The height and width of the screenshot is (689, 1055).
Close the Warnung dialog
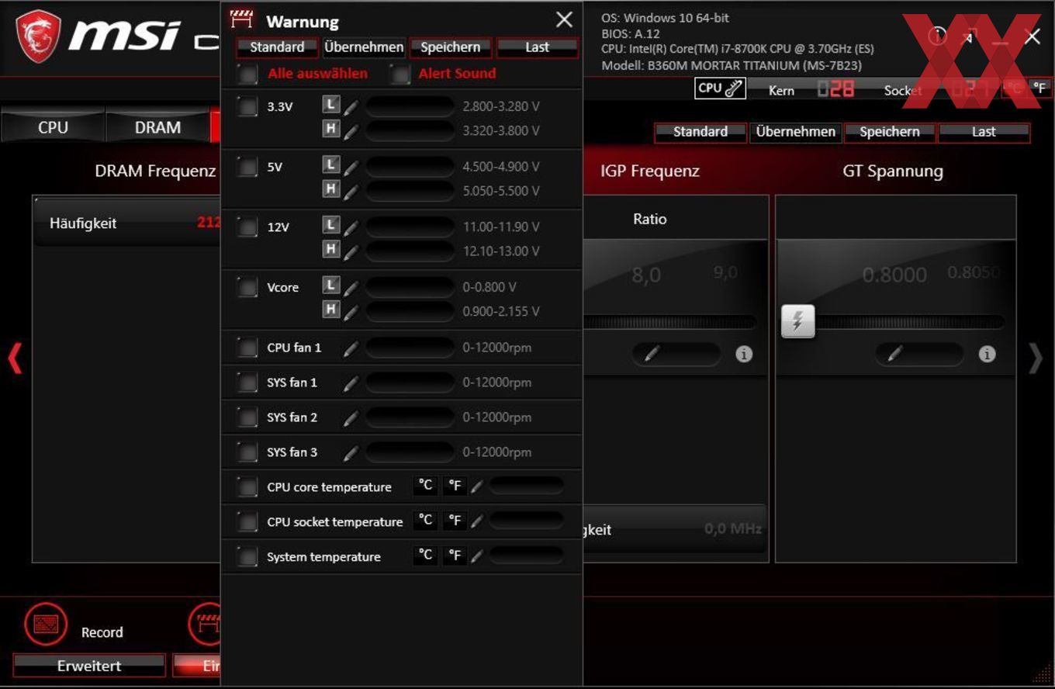[x=564, y=20]
